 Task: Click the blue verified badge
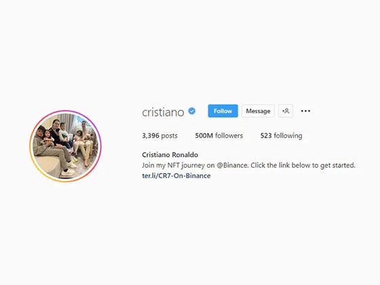click(x=192, y=111)
